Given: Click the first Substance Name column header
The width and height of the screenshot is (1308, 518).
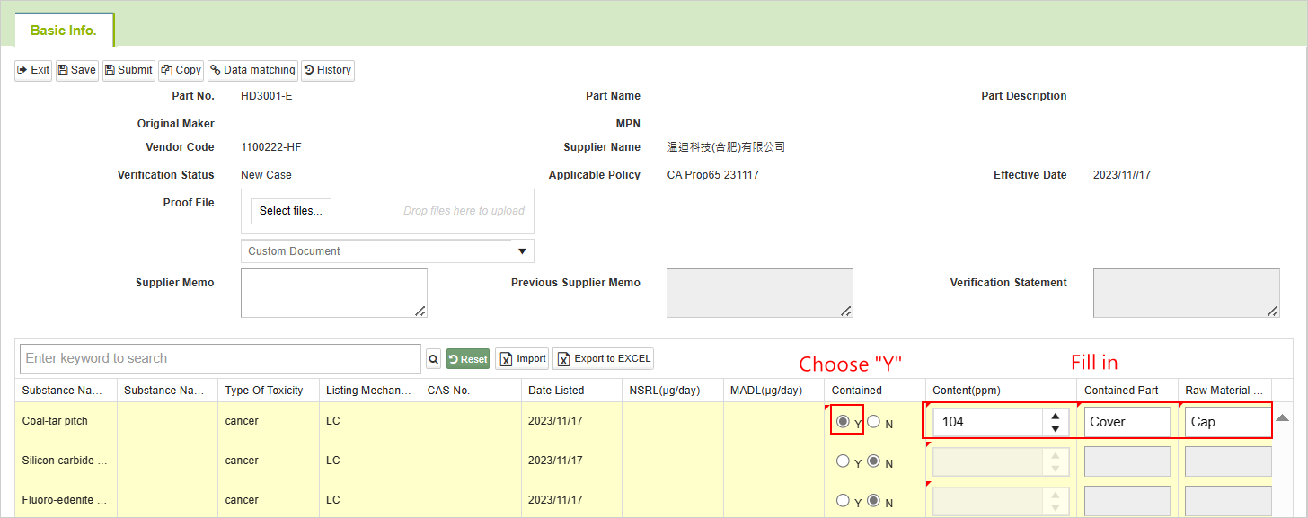Looking at the screenshot, I should click(x=66, y=391).
